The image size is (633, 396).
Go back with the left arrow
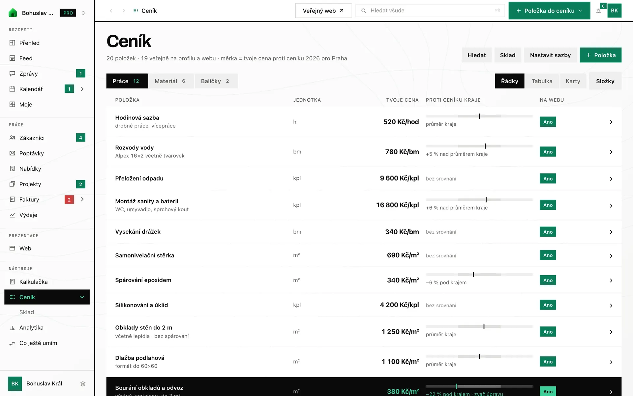(111, 11)
